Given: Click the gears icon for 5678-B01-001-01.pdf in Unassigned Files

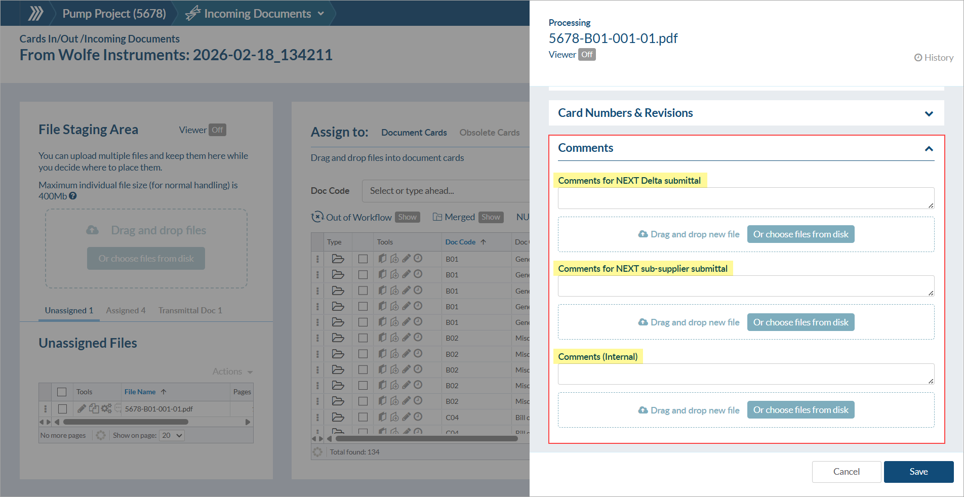Looking at the screenshot, I should [106, 408].
